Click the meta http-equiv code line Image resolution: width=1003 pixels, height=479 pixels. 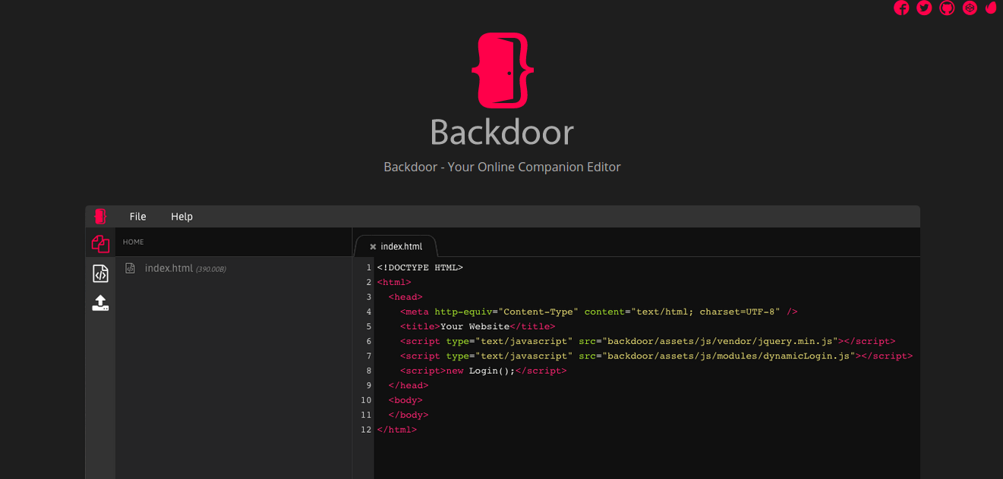598,312
